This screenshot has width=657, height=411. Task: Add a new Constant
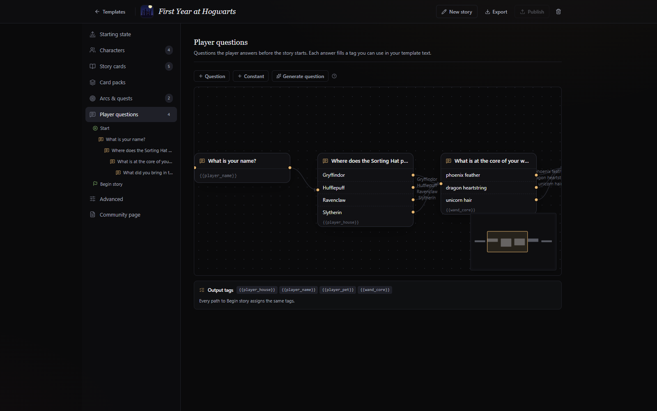click(251, 76)
